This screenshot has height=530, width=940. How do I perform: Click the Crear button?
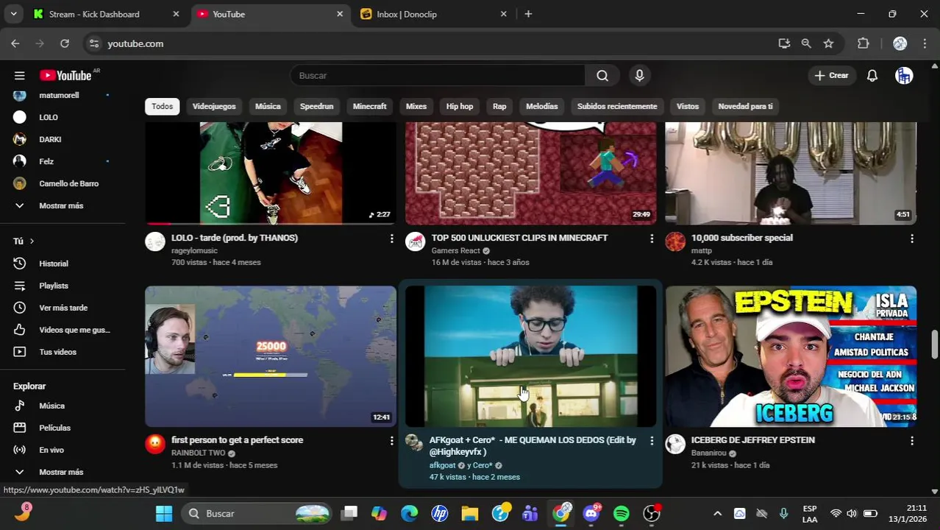[832, 75]
